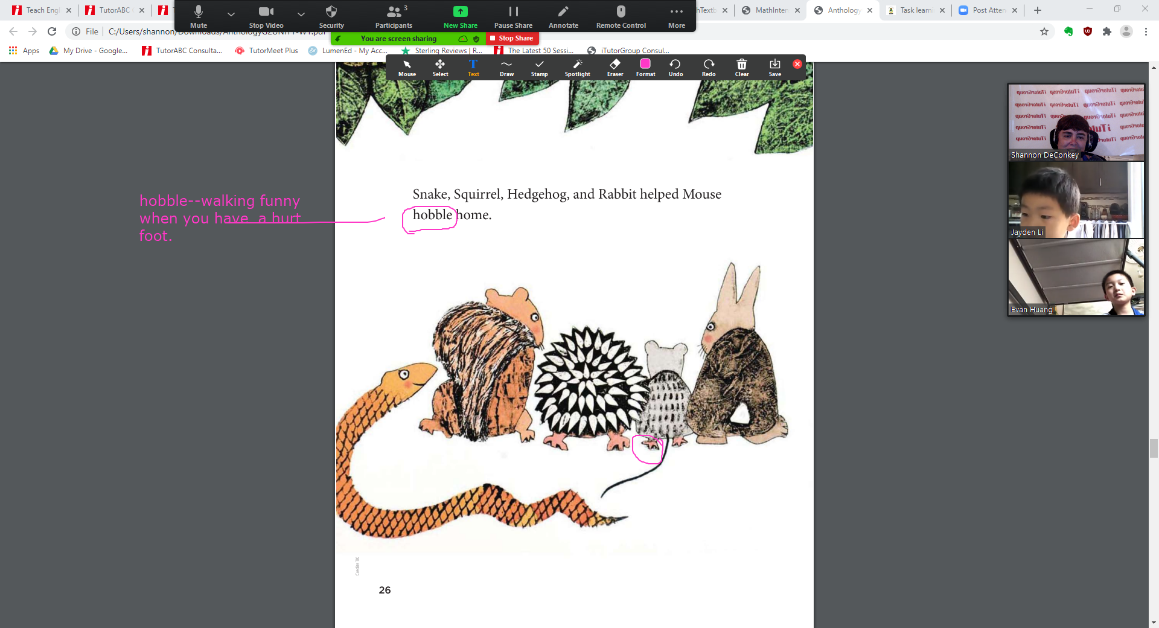Select the Eraser tool
The width and height of the screenshot is (1159, 628).
(x=615, y=68)
